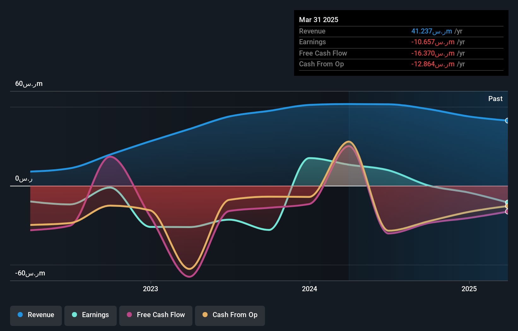Click the 2023 x-axis label
Viewport: 518px width, 331px height.
pyautogui.click(x=150, y=289)
